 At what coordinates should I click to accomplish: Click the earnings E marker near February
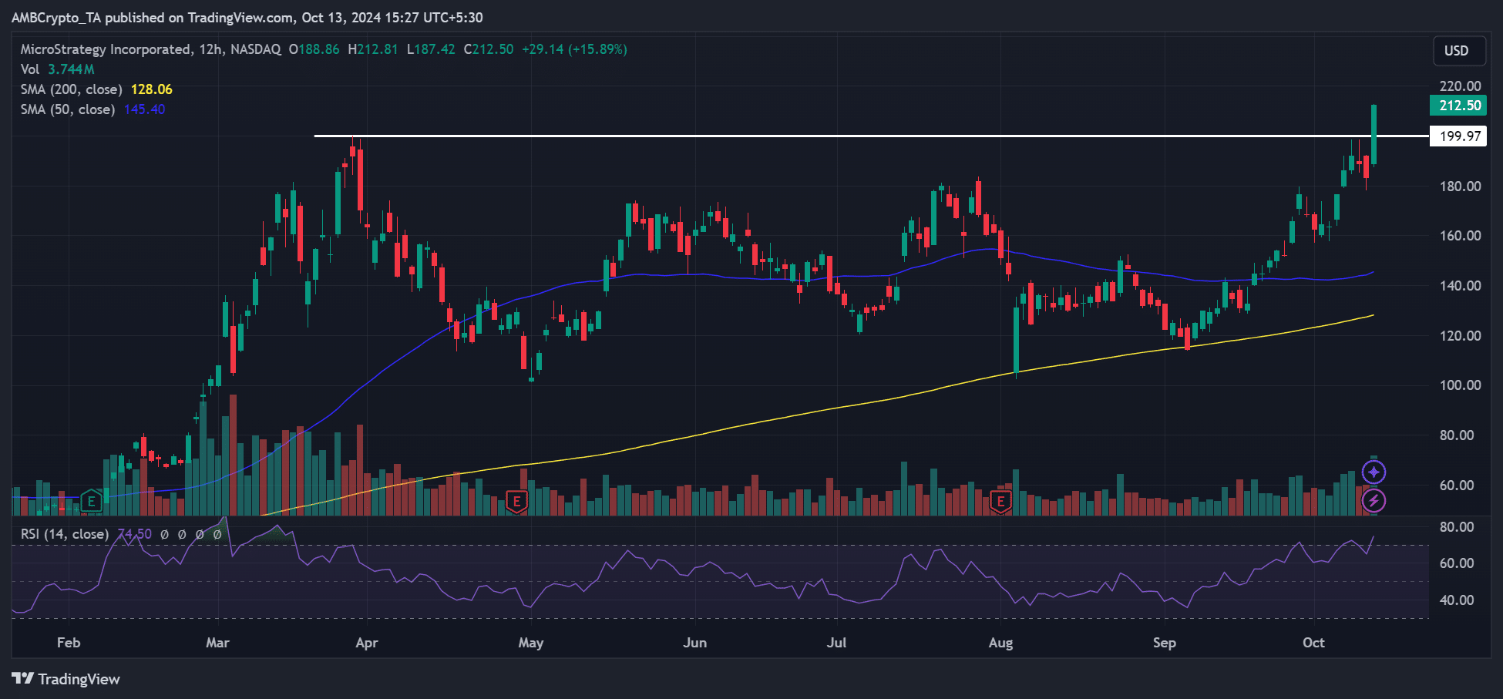[92, 502]
